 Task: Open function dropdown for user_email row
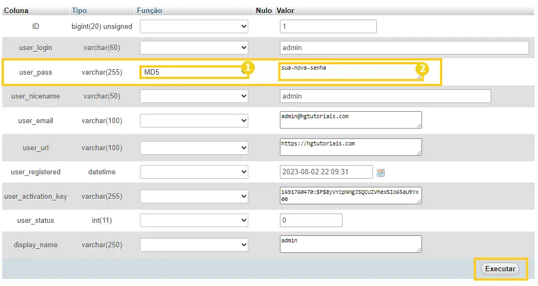[x=194, y=120]
